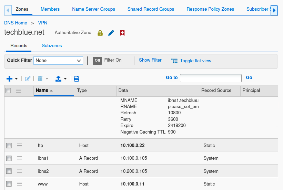The image size is (283, 190).
Task: Click the zone lock padlock icon
Action: [x=100, y=33]
